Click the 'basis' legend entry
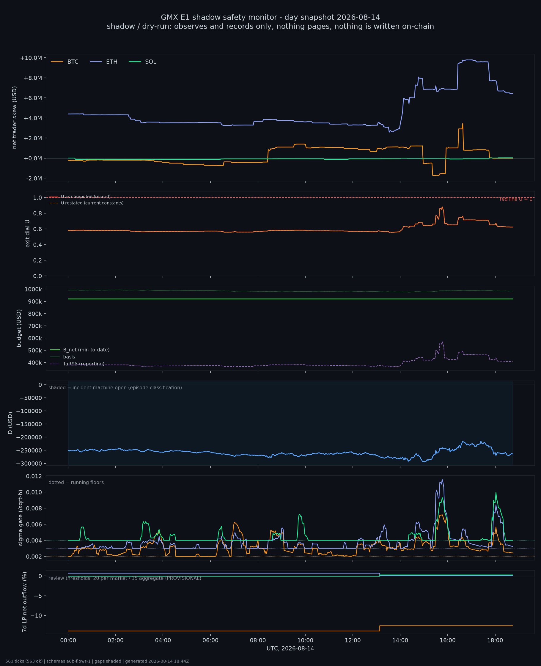Viewport: 541px width, 666px height. (63, 357)
